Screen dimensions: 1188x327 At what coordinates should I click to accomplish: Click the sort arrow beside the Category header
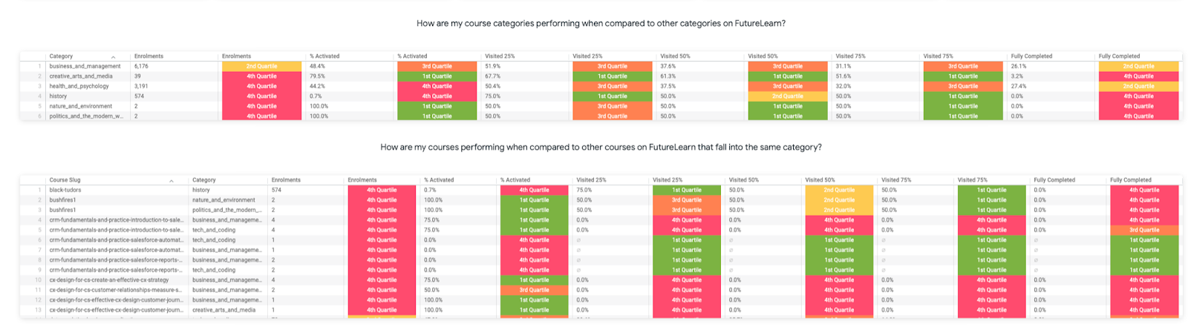113,57
